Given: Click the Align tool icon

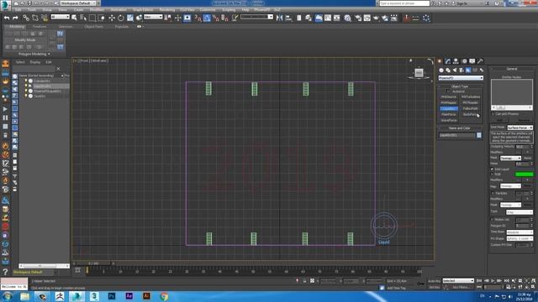Looking at the screenshot, I should 288,18.
